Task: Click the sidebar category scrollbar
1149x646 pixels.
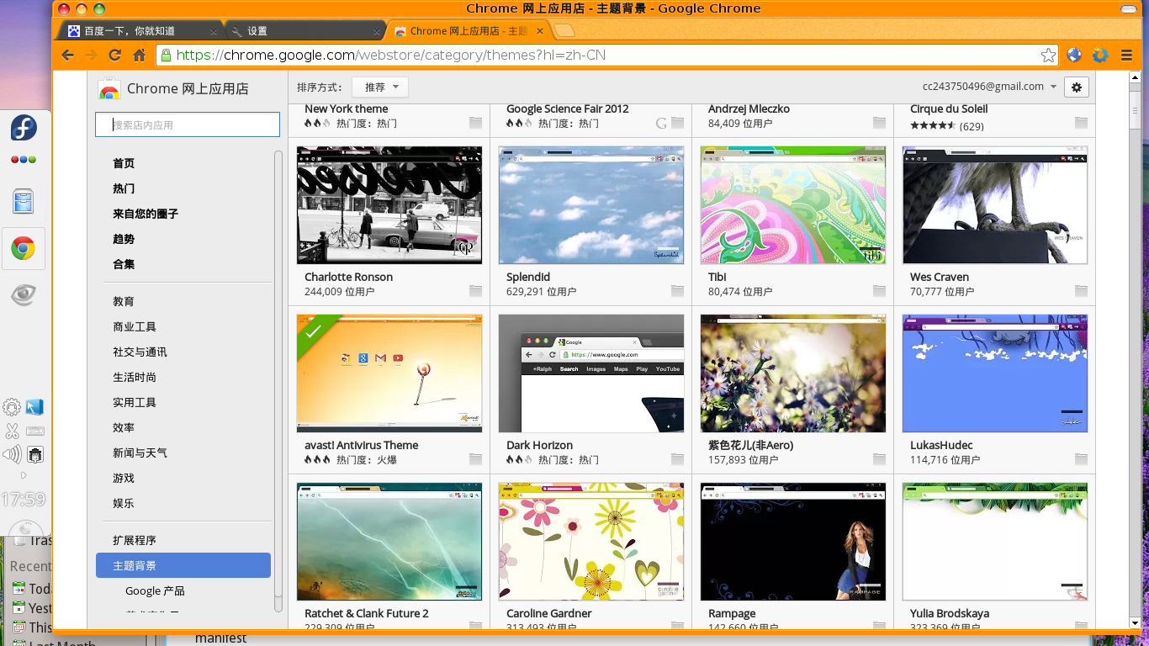Action: pyautogui.click(x=278, y=381)
